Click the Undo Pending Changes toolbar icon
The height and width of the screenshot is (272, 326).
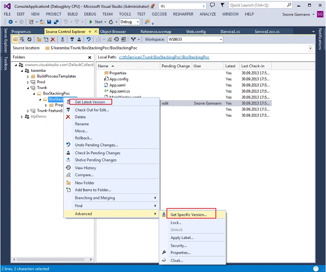coord(89,39)
